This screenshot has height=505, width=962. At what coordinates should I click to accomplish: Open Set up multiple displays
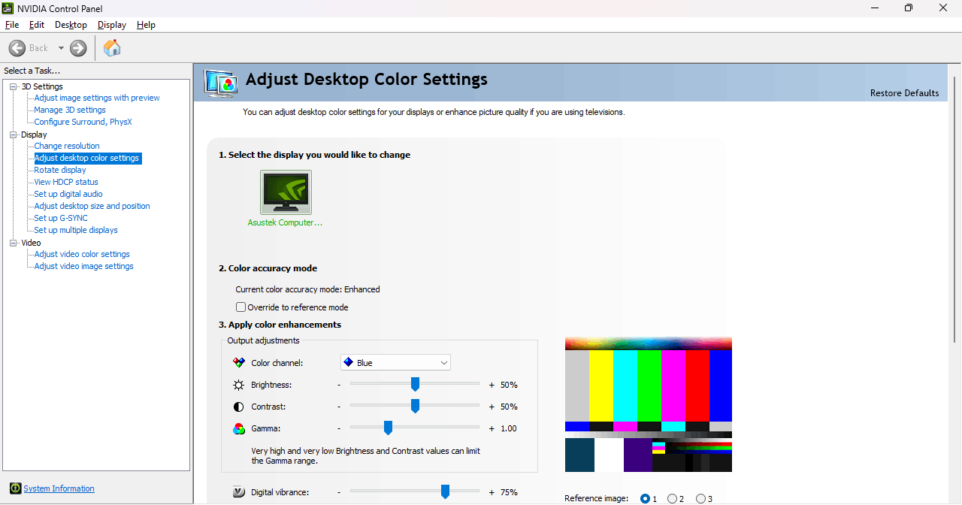pos(76,230)
